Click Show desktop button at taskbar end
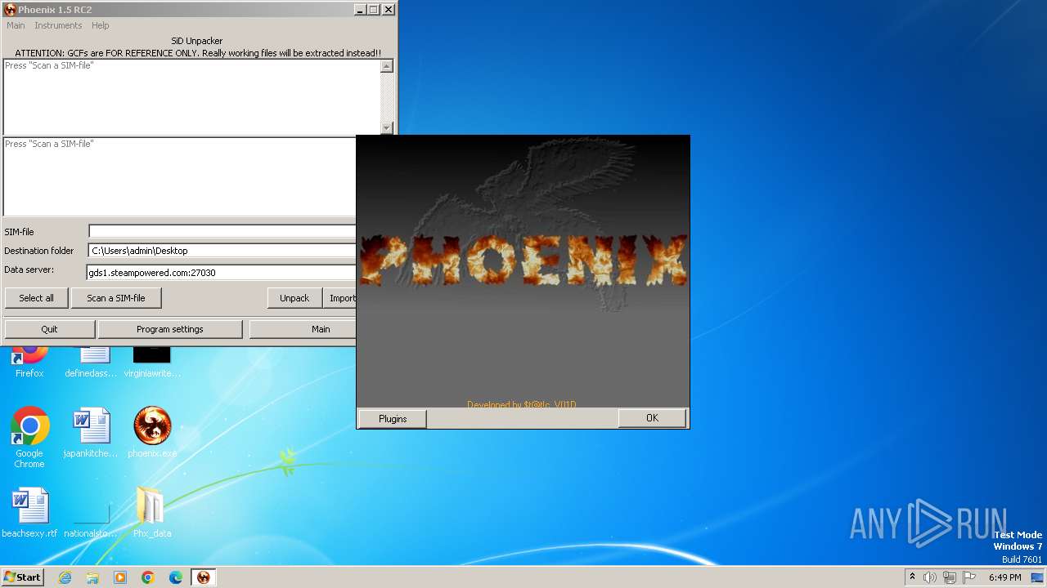 coord(1037,577)
